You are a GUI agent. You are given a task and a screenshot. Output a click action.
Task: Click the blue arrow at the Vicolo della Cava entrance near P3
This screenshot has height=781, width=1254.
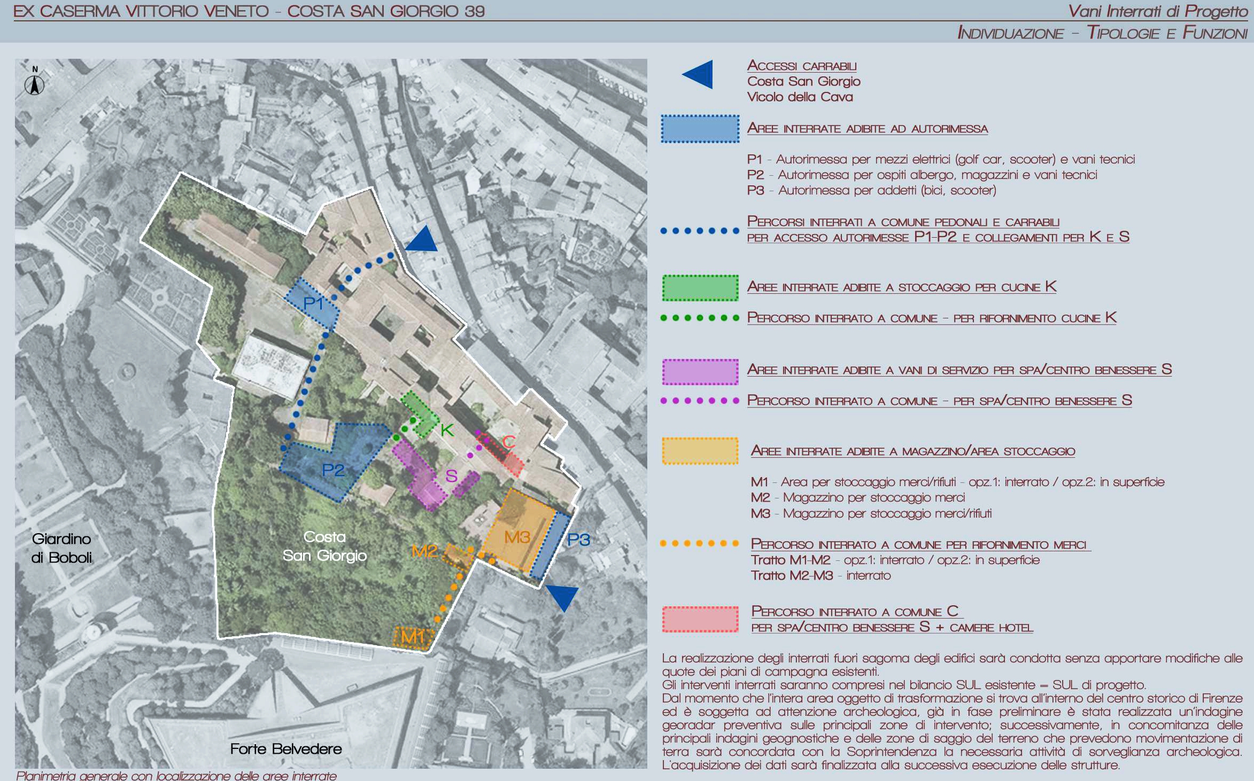[562, 598]
